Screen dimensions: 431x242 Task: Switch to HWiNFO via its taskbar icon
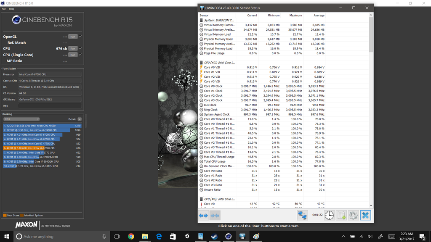tap(242, 237)
